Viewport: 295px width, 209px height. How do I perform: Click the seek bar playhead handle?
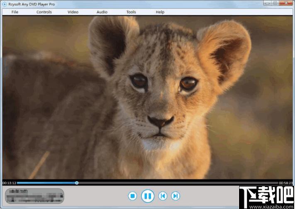(x=77, y=183)
